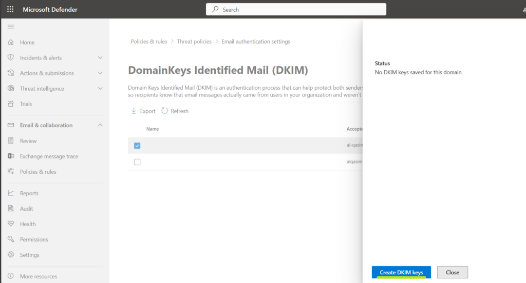The width and height of the screenshot is (526, 283).
Task: Click the More resources info icon
Action: [11, 276]
